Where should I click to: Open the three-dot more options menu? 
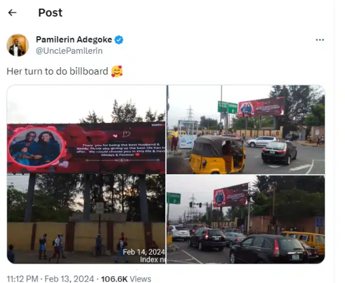point(320,40)
